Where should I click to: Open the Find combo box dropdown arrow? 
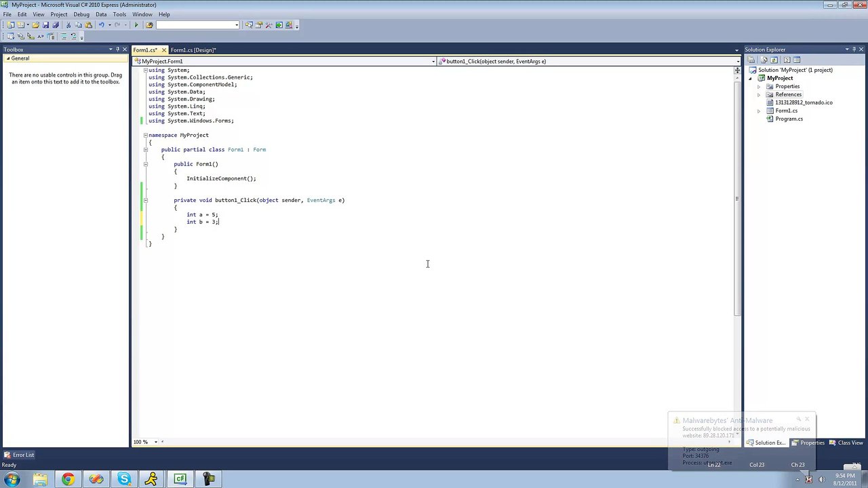237,25
